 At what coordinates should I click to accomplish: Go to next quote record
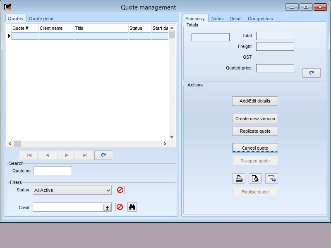pos(66,155)
